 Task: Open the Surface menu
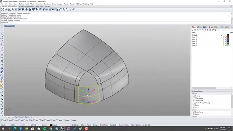pyautogui.click(x=21, y=4)
